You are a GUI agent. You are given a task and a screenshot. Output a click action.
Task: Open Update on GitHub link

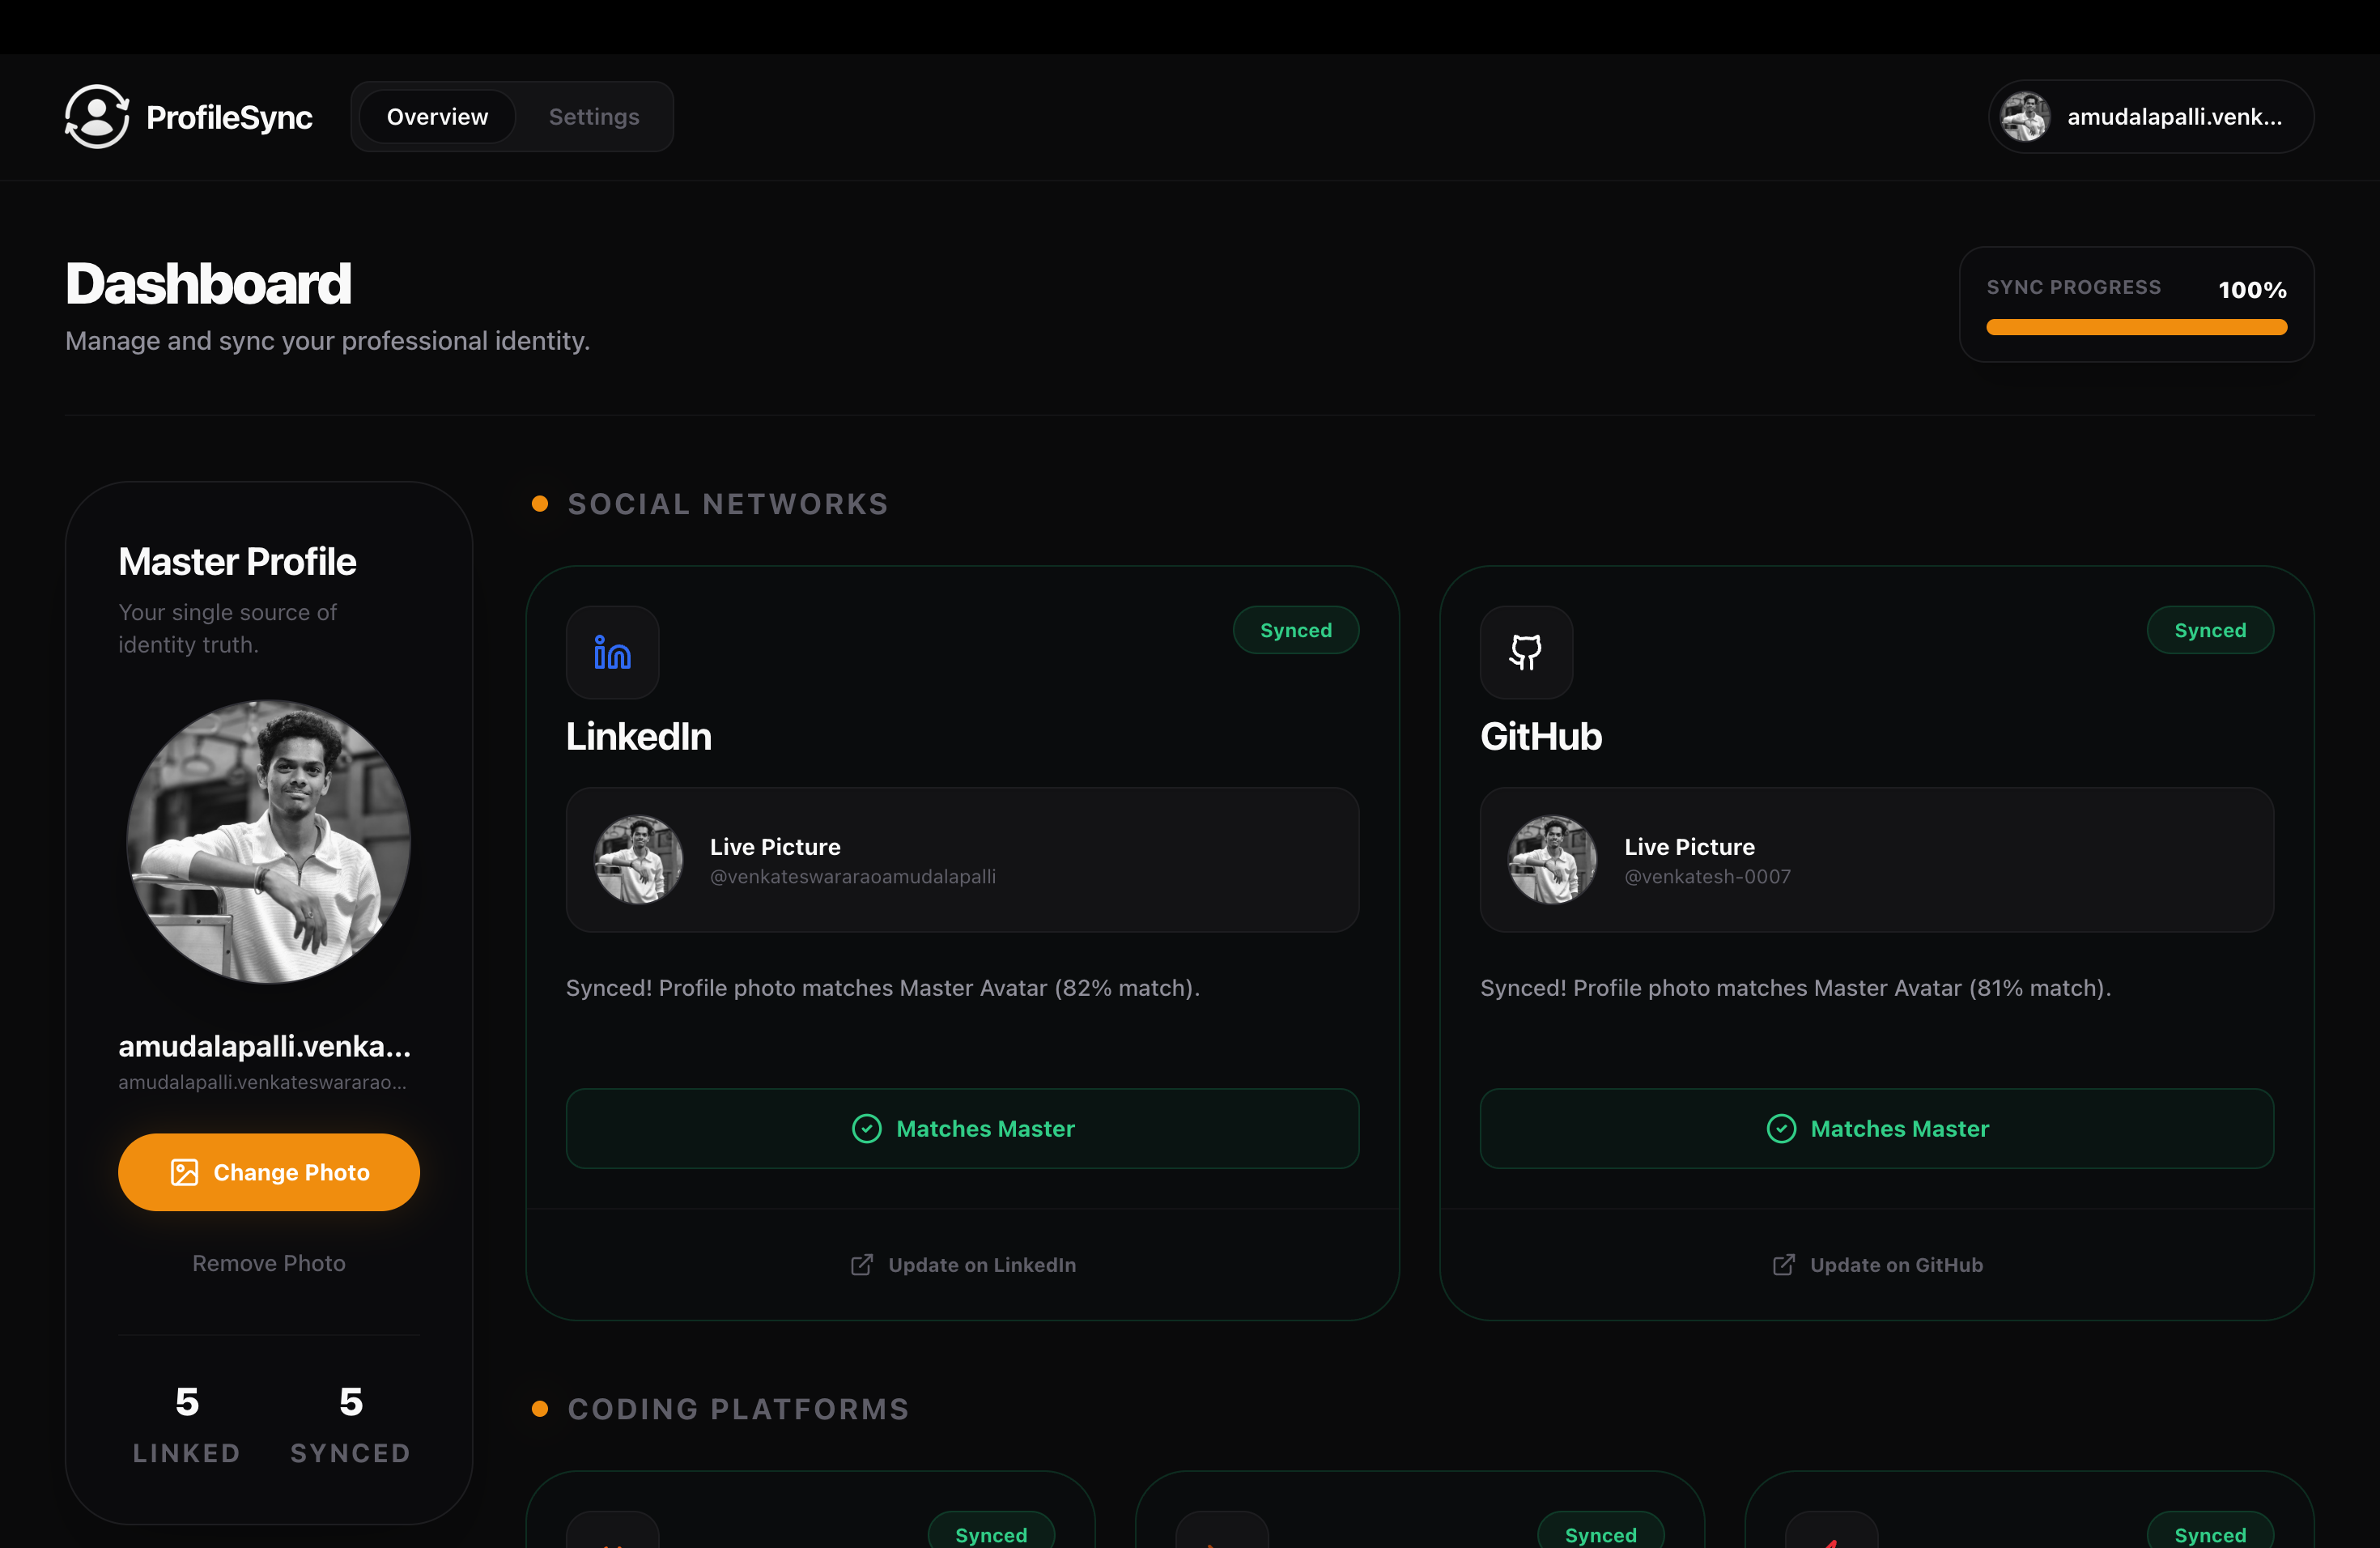pos(1876,1265)
